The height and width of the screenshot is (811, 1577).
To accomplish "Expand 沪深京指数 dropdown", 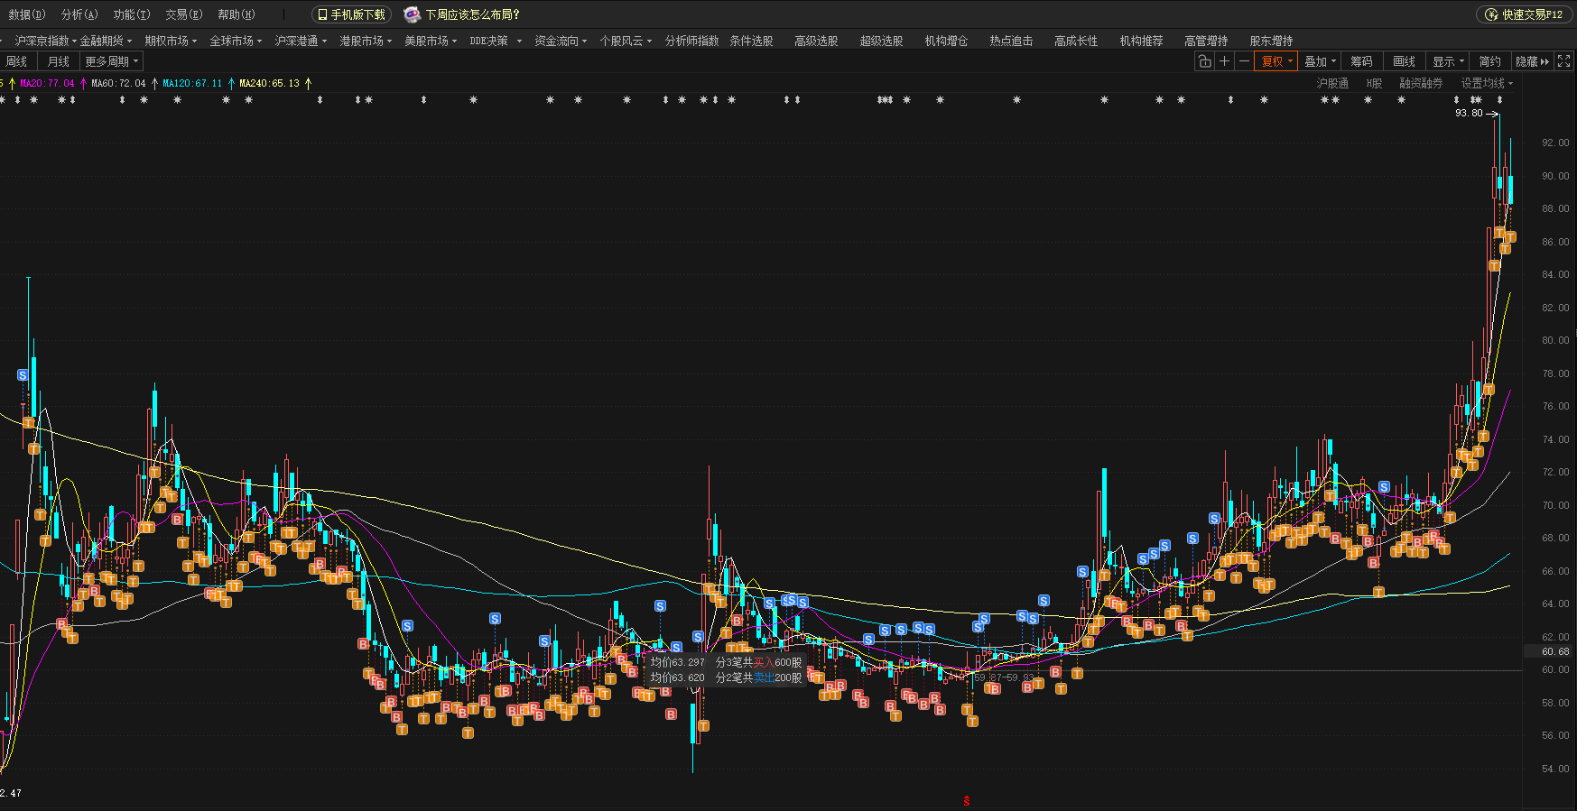I will pyautogui.click(x=45, y=41).
